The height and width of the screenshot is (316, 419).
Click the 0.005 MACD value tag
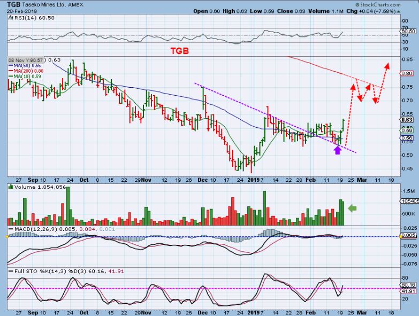pos(409,235)
